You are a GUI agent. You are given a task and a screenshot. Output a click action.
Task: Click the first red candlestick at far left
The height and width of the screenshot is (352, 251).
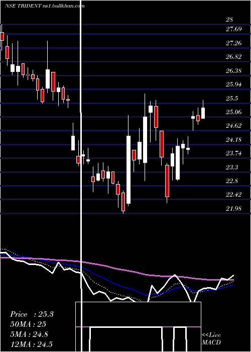tap(2, 36)
